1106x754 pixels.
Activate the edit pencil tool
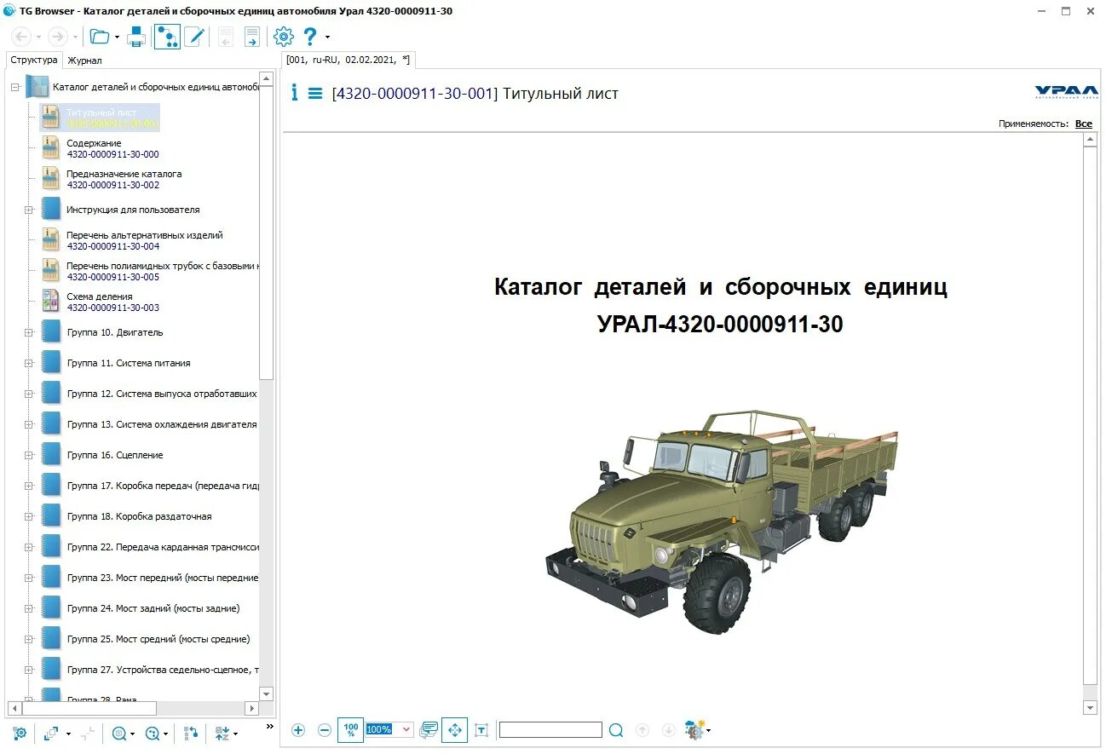coord(194,37)
